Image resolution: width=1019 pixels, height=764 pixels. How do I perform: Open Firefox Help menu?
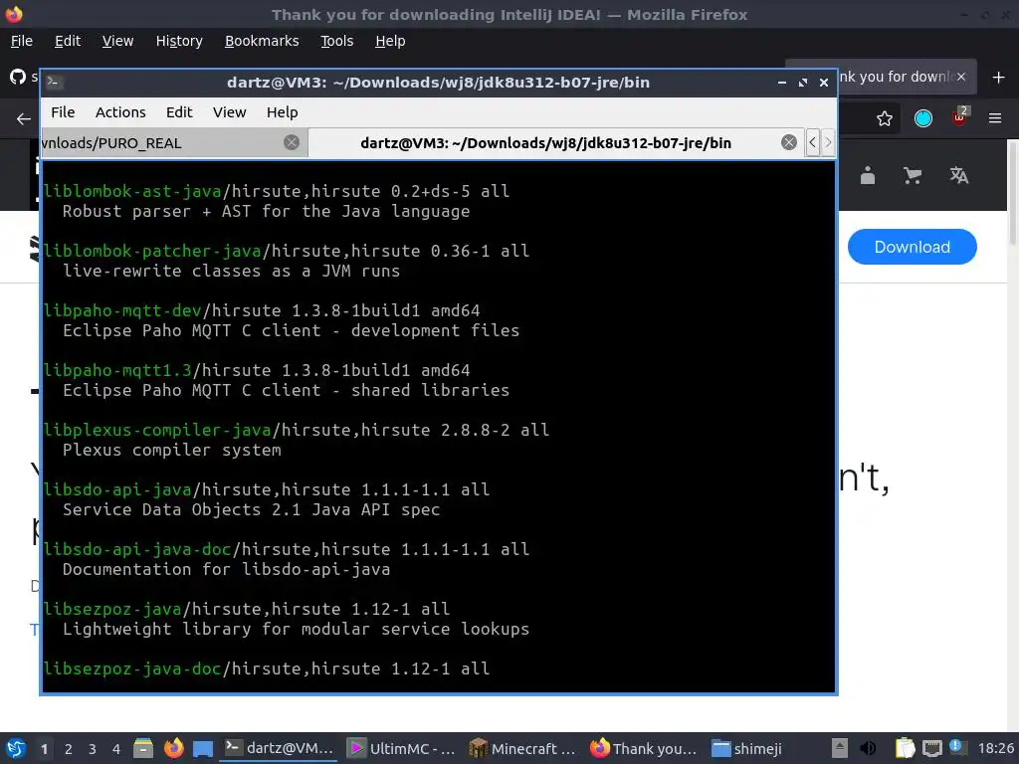390,41
